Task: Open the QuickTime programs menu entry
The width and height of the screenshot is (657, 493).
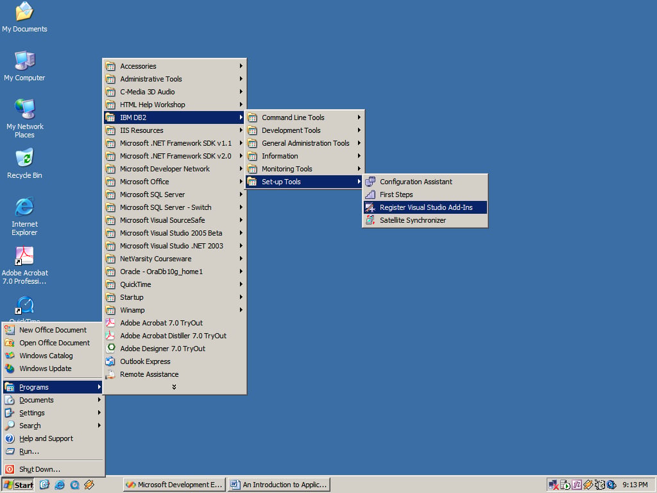Action: coord(175,284)
